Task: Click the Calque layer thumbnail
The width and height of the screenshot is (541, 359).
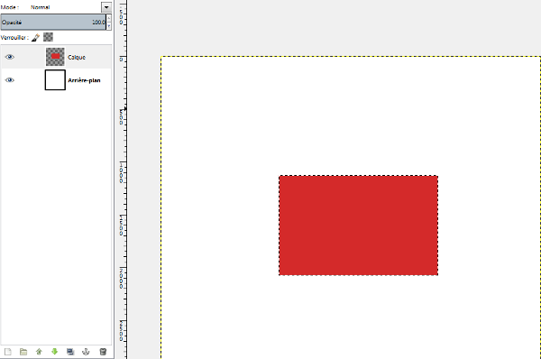Action: [x=55, y=57]
